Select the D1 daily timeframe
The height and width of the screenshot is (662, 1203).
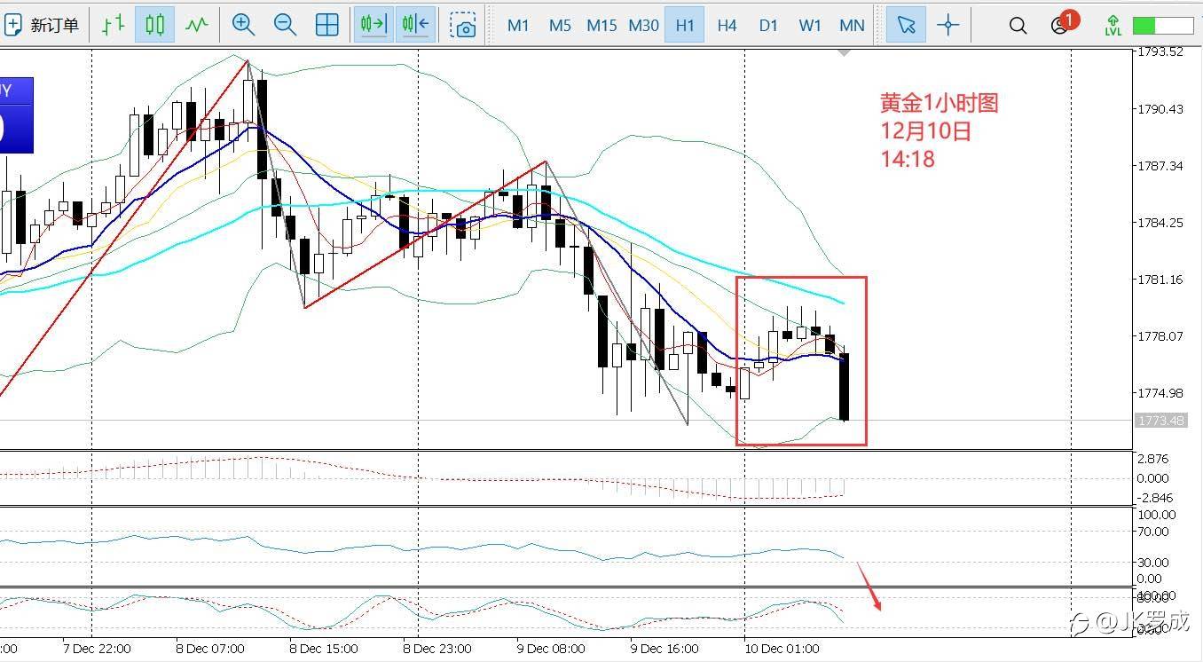point(768,26)
